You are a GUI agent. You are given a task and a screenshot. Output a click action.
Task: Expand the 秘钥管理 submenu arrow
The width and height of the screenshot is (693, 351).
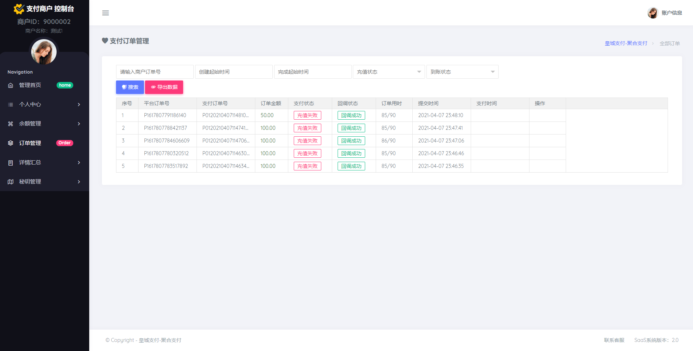click(x=79, y=182)
